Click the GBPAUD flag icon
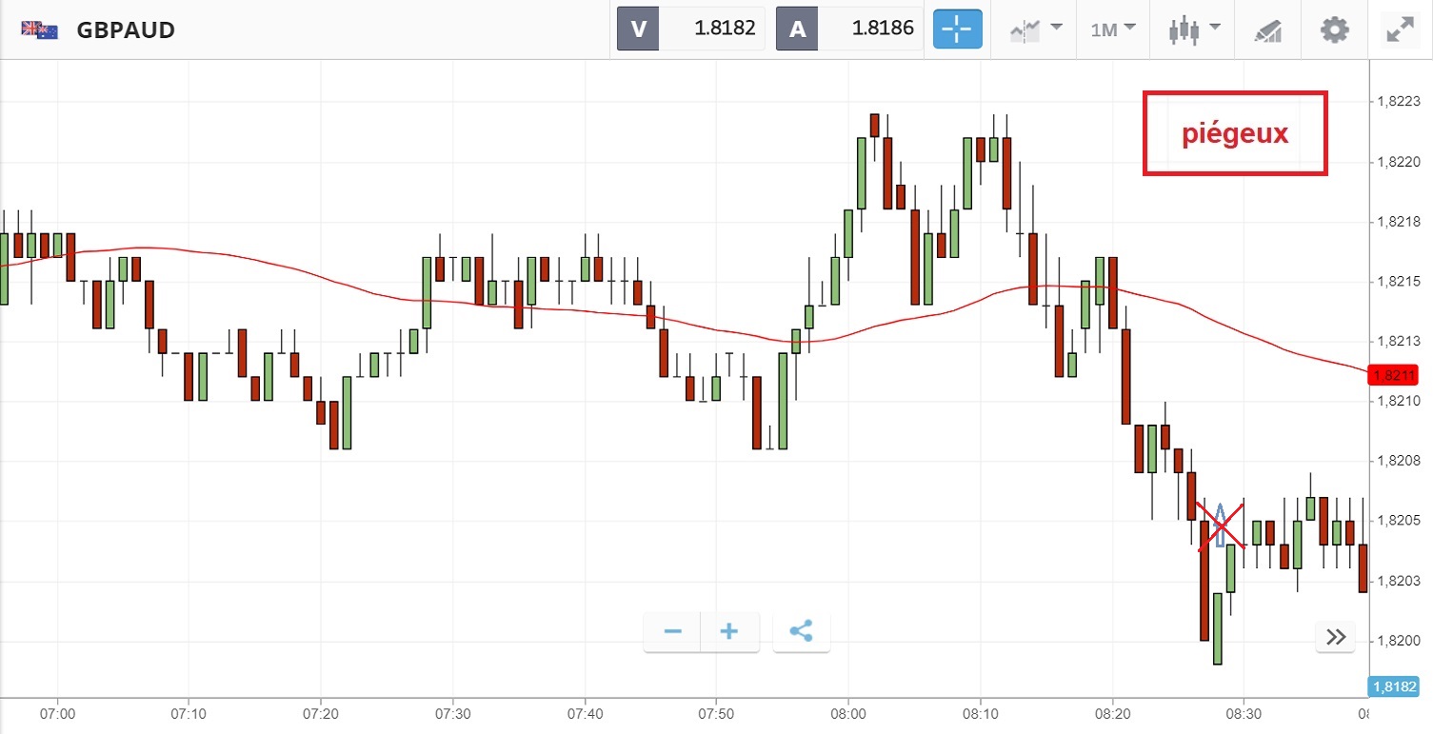This screenshot has width=1433, height=734. [x=39, y=30]
